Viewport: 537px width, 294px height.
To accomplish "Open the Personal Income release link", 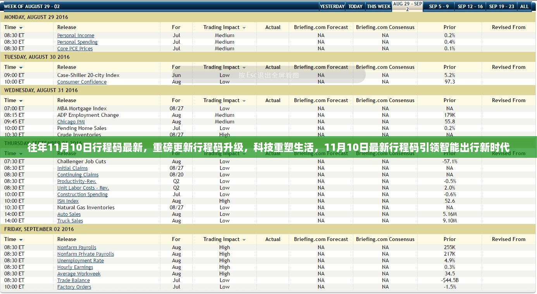I will click(x=76, y=36).
